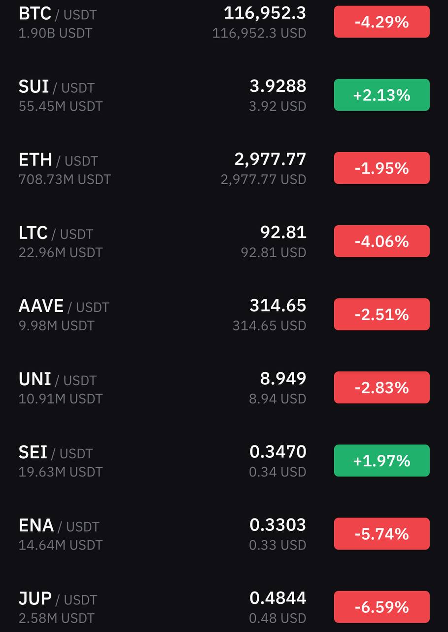Click the BTC price 116,952.3

[265, 13]
